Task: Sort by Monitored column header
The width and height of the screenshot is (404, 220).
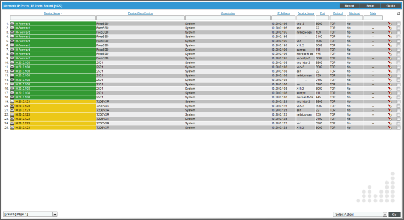Action: (x=355, y=13)
